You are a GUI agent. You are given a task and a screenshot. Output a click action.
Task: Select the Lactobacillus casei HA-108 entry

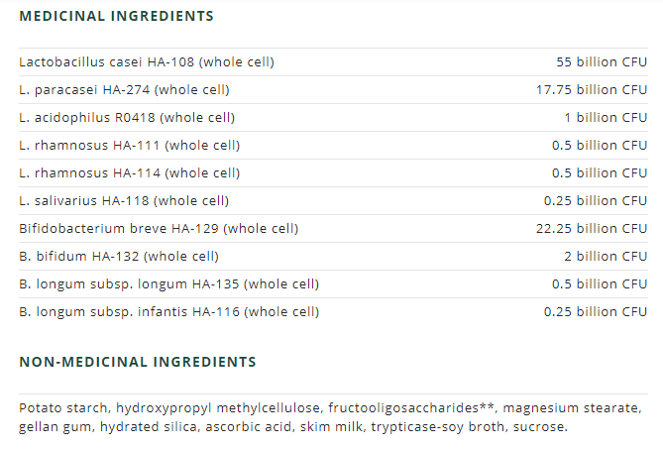coord(147,62)
